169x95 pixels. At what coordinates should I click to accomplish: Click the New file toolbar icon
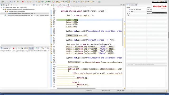2,2
